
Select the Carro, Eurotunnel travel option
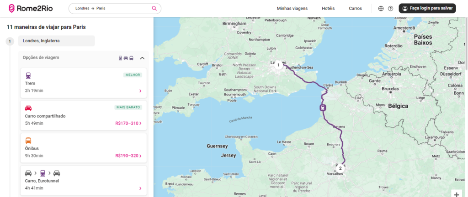click(83, 181)
